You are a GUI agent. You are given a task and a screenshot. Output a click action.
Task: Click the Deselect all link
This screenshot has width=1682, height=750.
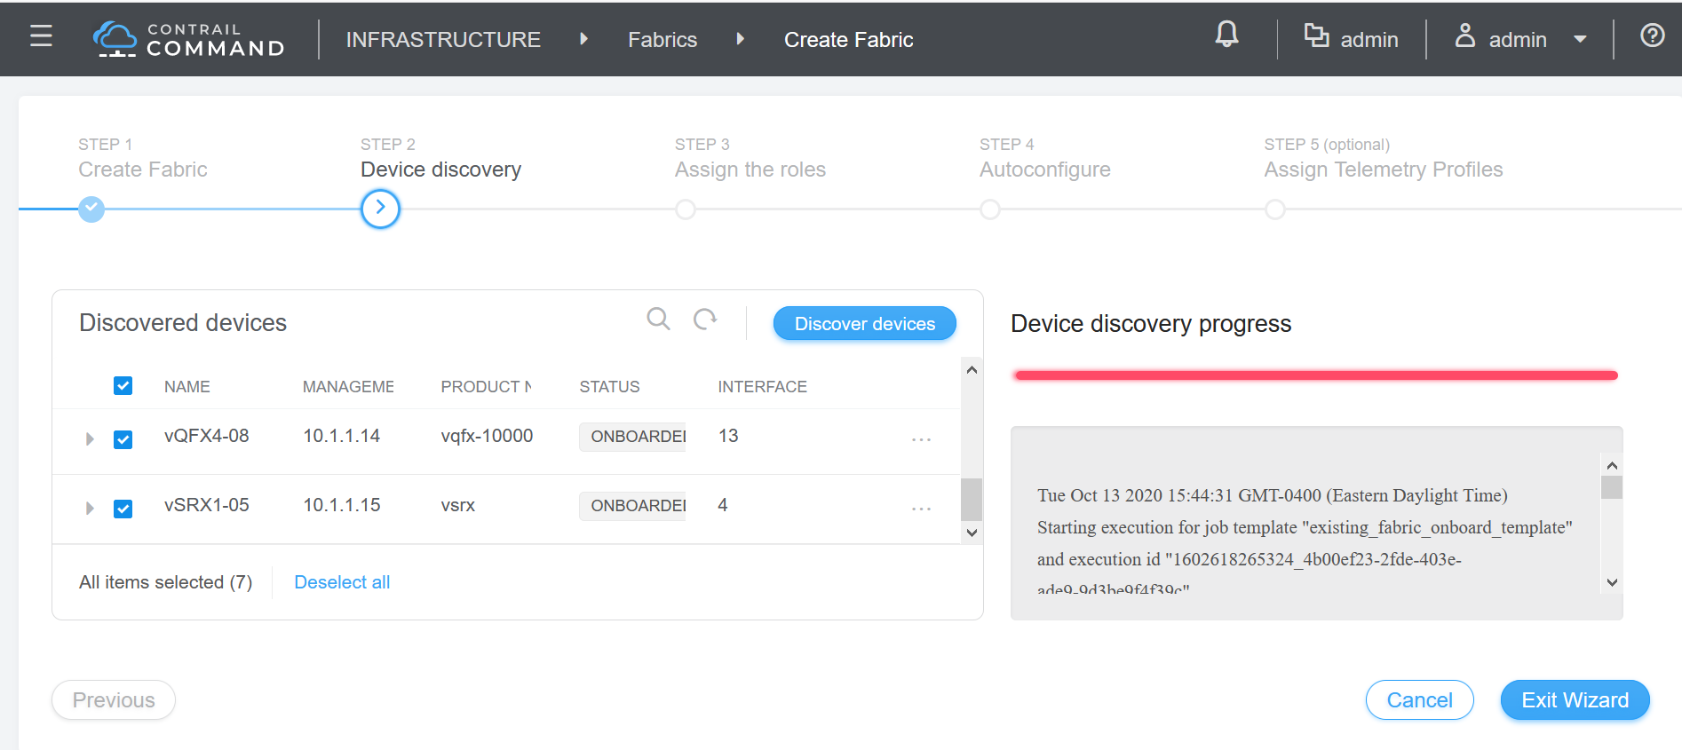coord(342,582)
